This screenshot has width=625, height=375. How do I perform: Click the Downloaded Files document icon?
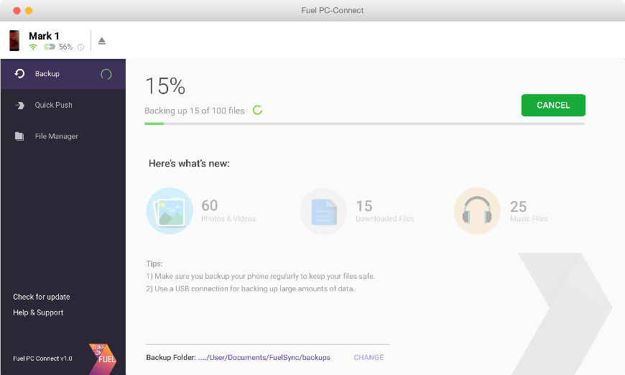click(x=324, y=211)
